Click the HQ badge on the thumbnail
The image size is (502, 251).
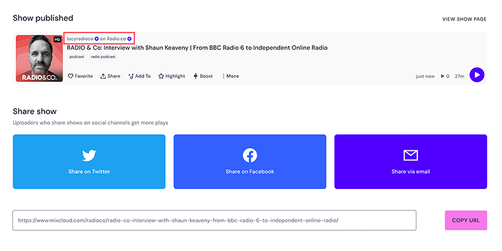coord(56,39)
